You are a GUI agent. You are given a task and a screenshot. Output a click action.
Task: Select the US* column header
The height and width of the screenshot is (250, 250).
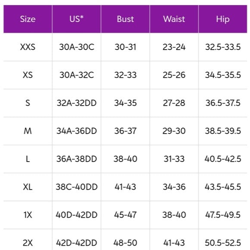tap(77, 19)
